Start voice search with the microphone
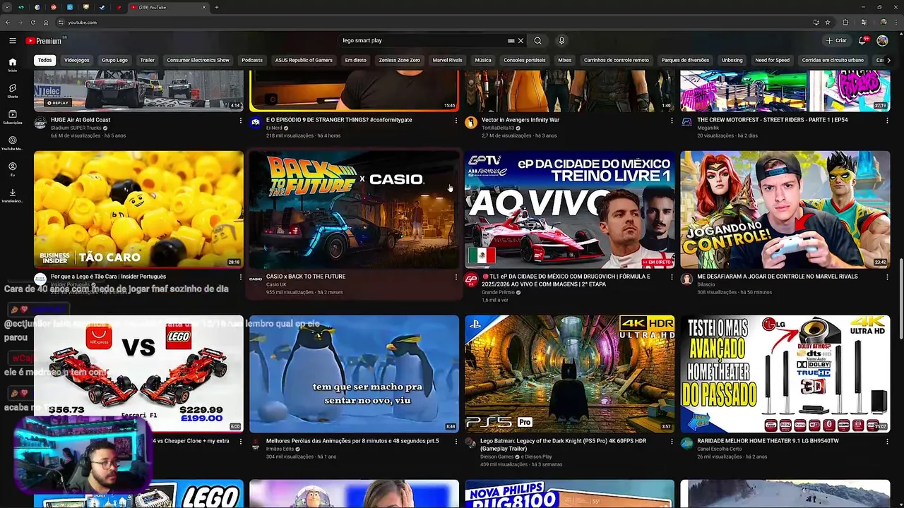The height and width of the screenshot is (508, 904). (x=561, y=41)
